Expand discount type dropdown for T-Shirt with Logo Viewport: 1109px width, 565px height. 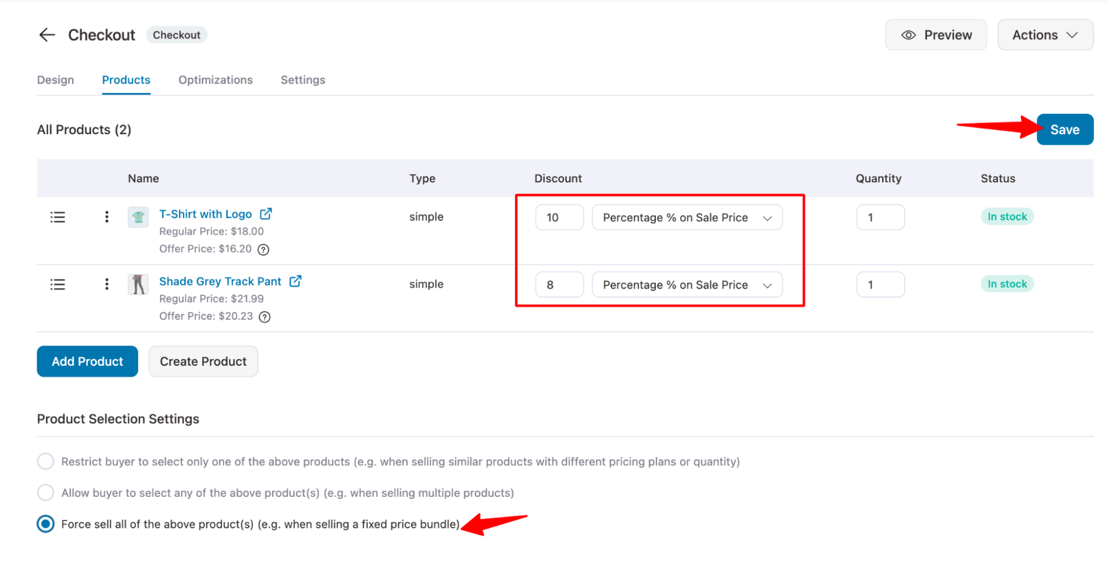[687, 217]
